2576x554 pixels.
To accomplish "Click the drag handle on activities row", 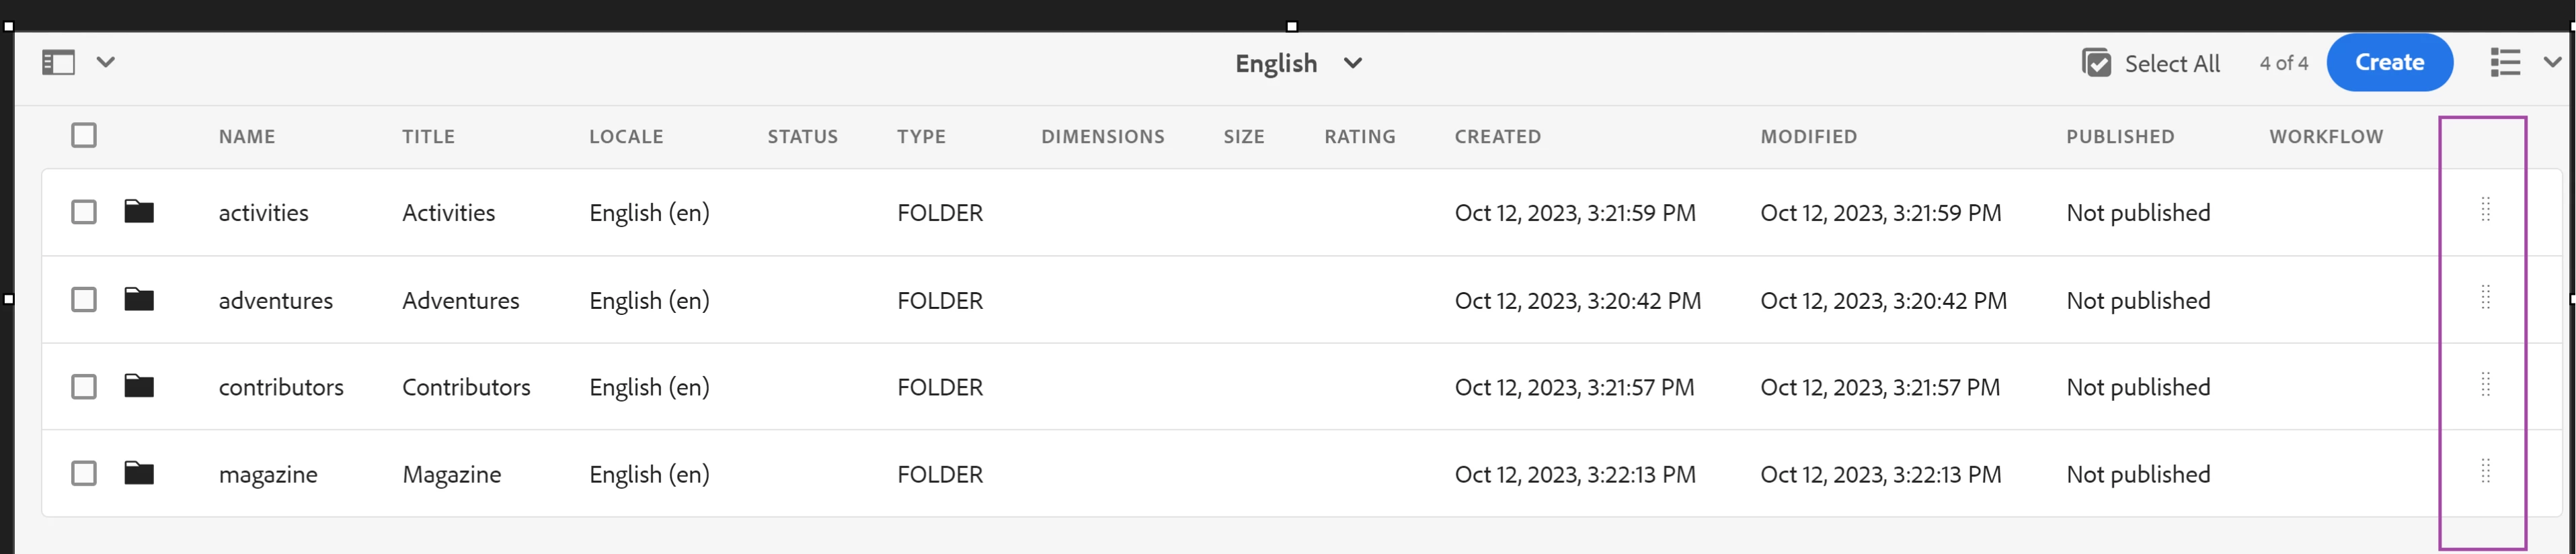I will click(2485, 210).
